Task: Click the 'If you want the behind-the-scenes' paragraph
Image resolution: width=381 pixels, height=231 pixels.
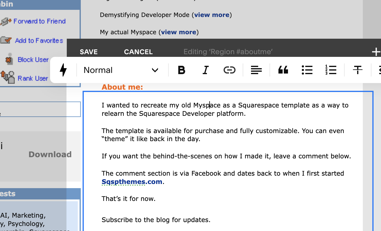Action: tap(226, 156)
